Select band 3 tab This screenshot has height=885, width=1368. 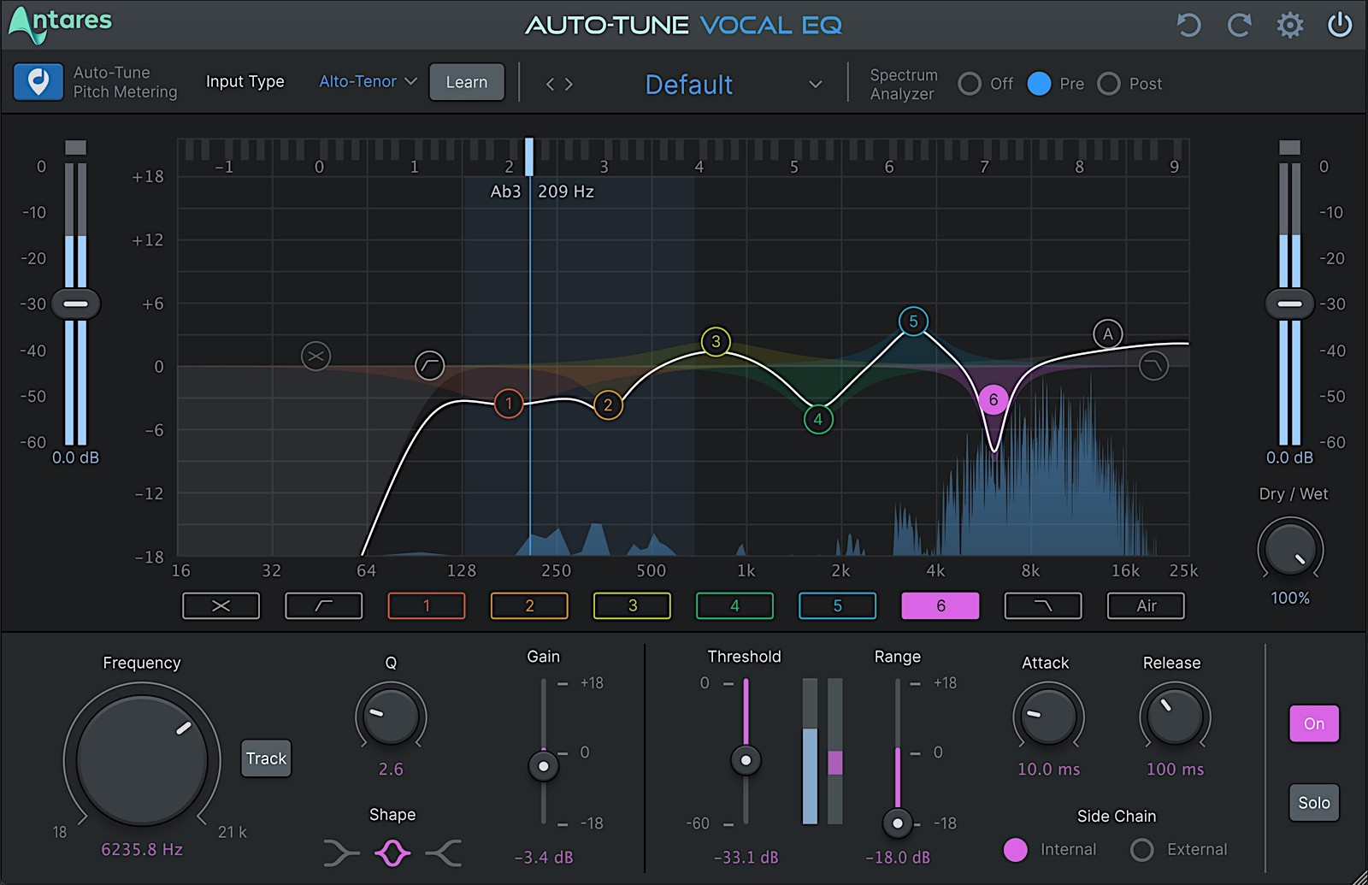click(632, 605)
